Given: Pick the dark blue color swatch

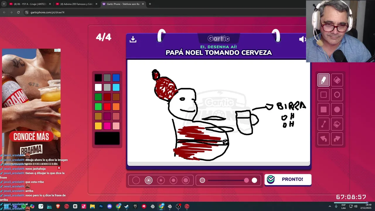Looking at the screenshot, I should coord(116,78).
